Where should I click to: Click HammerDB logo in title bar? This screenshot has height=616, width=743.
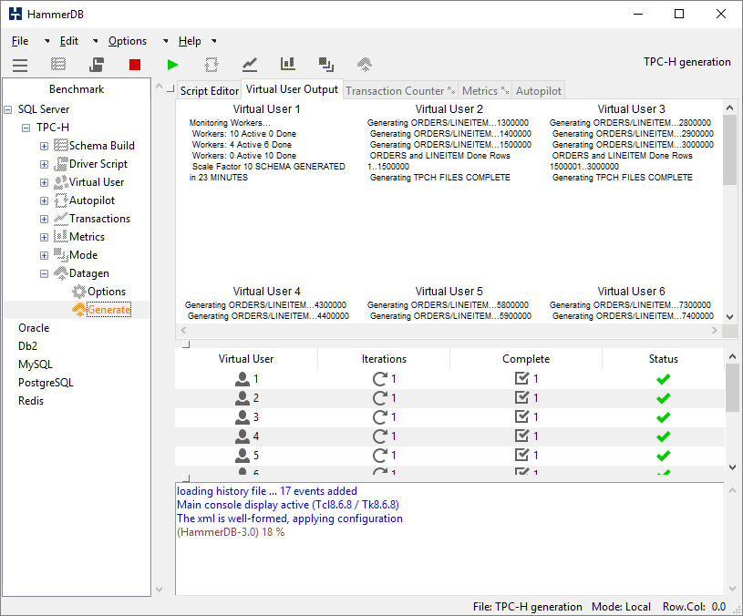tap(15, 14)
